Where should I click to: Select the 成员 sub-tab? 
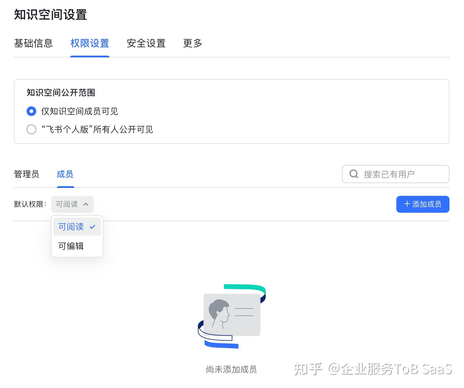click(65, 174)
